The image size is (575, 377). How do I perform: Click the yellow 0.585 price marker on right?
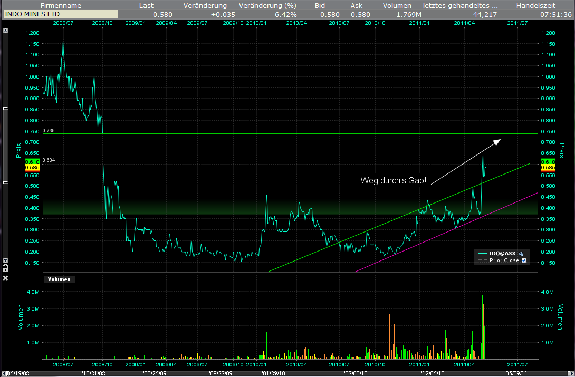click(547, 168)
